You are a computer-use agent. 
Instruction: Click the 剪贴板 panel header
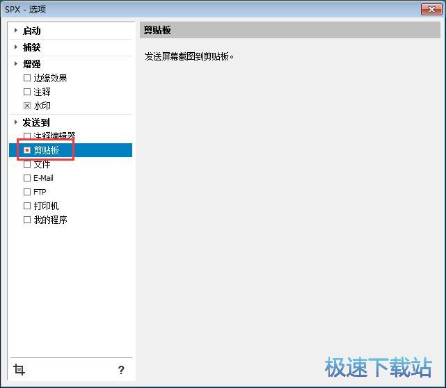[290, 30]
